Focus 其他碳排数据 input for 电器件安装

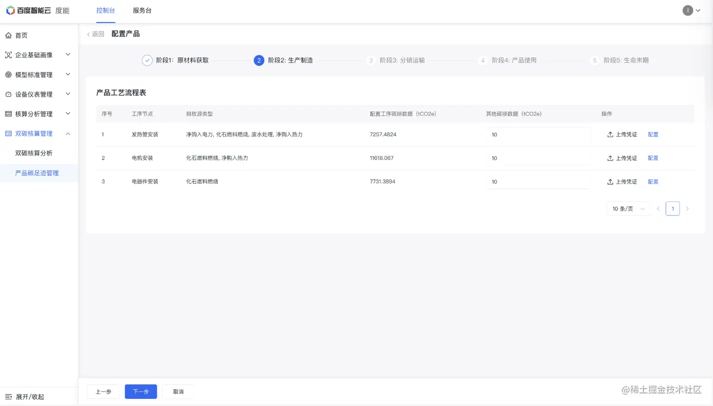538,182
